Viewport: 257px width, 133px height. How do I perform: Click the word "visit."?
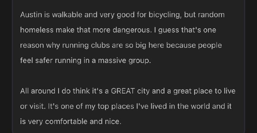37,106
